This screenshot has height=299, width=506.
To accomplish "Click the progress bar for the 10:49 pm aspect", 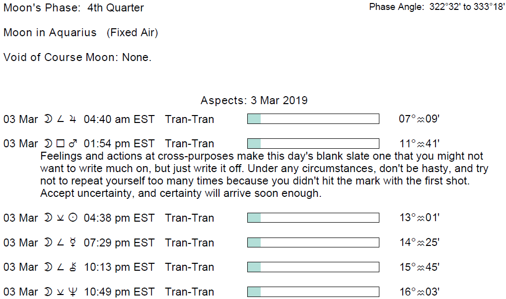I will (313, 292).
